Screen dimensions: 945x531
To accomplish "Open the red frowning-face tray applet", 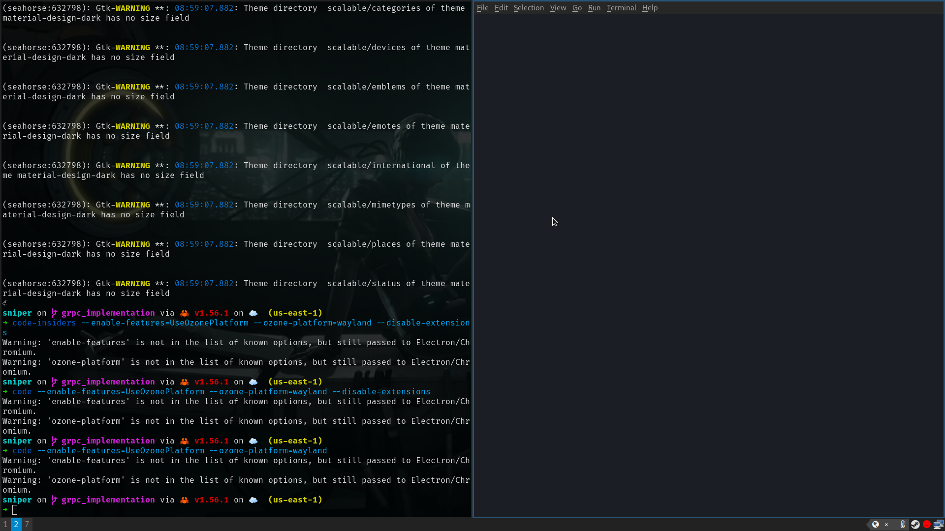I will [x=927, y=525].
